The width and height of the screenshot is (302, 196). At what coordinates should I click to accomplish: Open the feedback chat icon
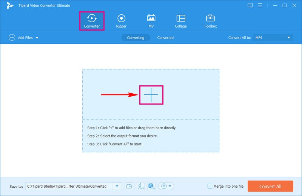click(250, 5)
